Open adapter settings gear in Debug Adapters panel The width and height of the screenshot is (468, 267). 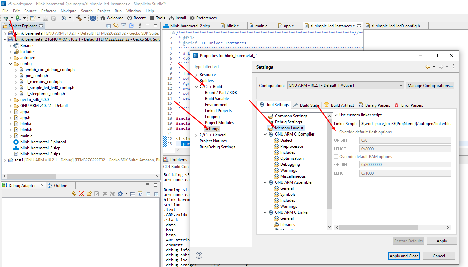click(x=120, y=194)
